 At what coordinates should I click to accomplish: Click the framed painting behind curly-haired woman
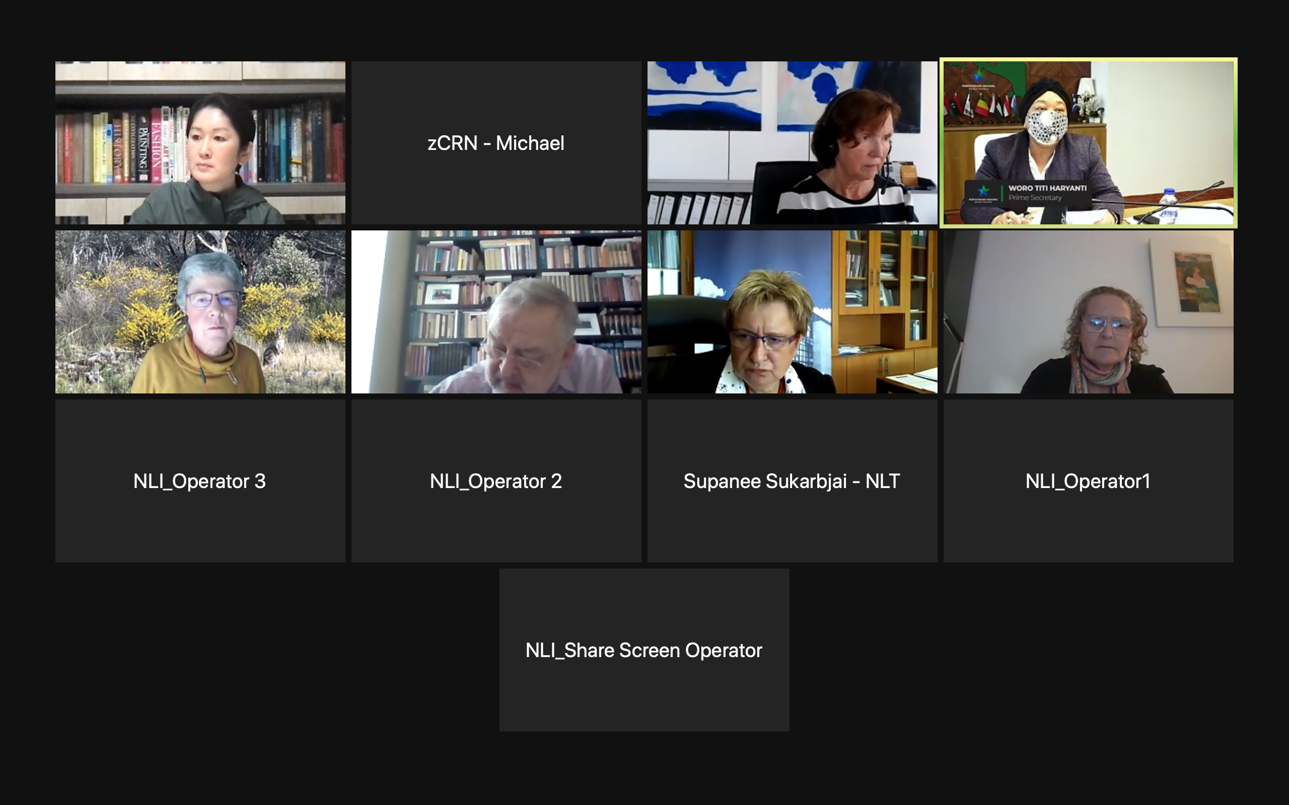click(x=1195, y=282)
